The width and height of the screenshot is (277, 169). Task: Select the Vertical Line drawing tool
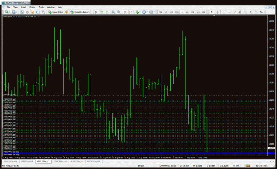pos(224,12)
